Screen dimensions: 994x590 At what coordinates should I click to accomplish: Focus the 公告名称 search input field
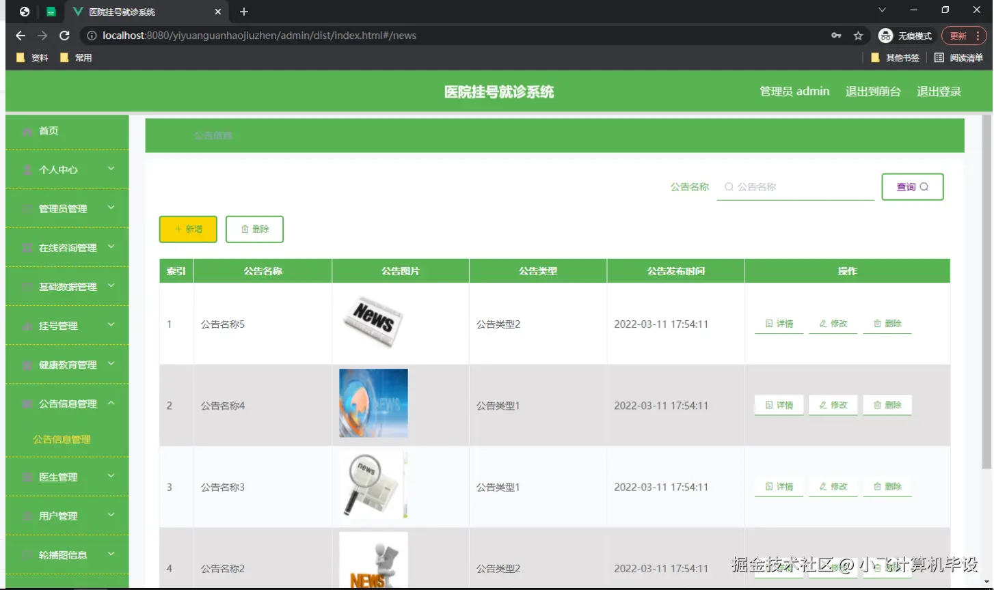(796, 186)
